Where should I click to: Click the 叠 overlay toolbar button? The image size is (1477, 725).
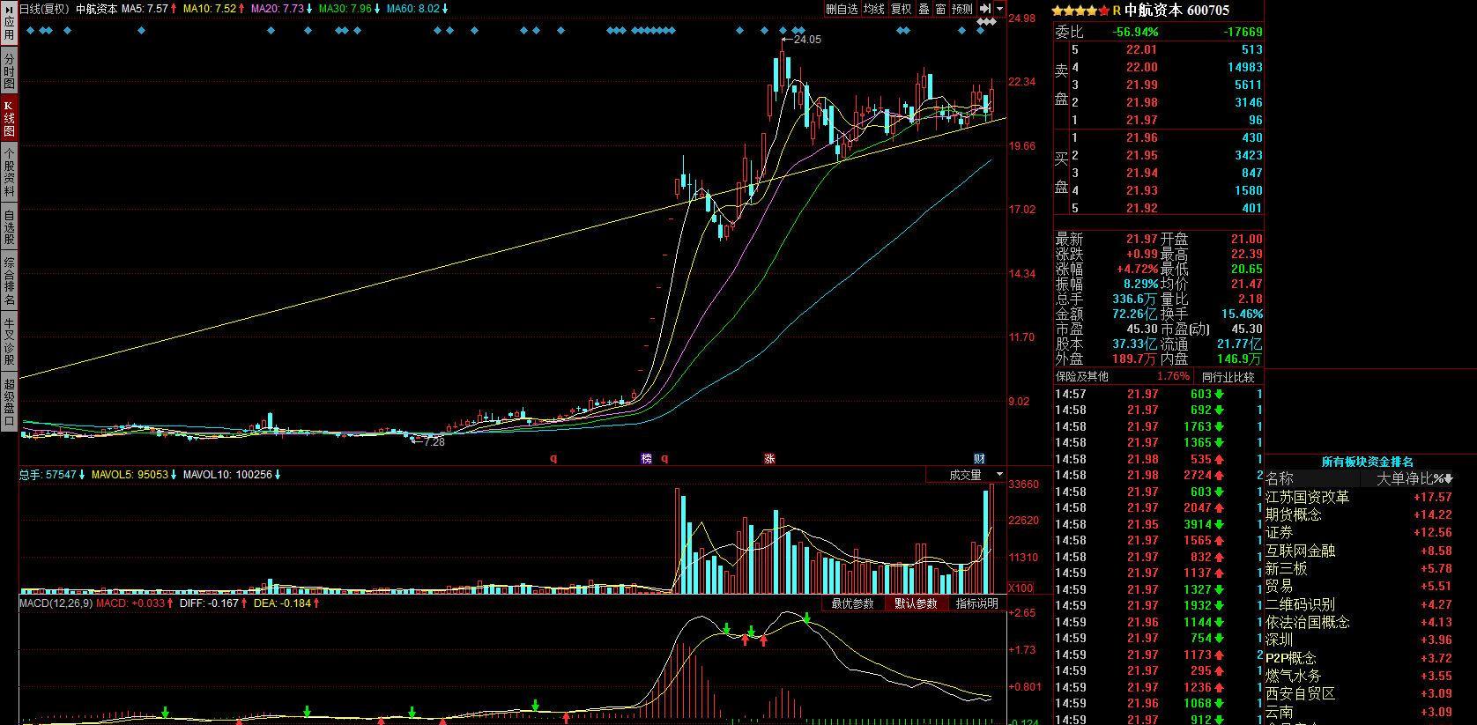(924, 9)
